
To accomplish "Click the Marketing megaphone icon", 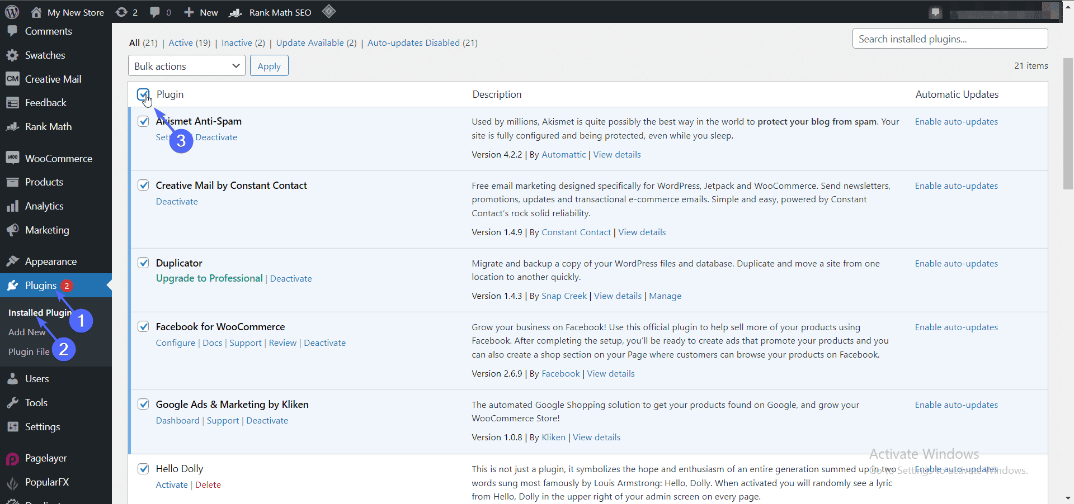I will (12, 230).
